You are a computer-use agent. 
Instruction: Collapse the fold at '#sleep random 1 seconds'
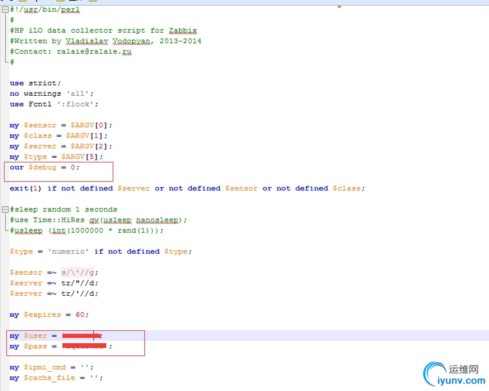[5, 209]
